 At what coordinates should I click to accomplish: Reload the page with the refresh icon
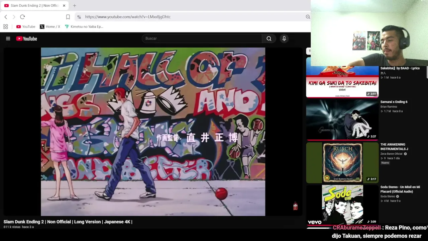click(22, 17)
